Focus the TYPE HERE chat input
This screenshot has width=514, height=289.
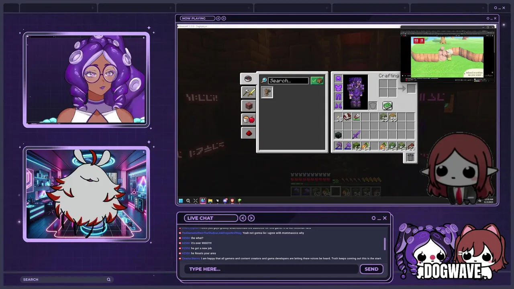click(x=271, y=269)
